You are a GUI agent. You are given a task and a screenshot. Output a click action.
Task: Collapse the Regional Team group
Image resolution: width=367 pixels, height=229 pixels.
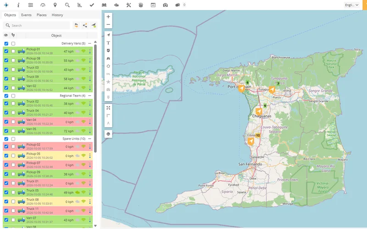pos(89,96)
